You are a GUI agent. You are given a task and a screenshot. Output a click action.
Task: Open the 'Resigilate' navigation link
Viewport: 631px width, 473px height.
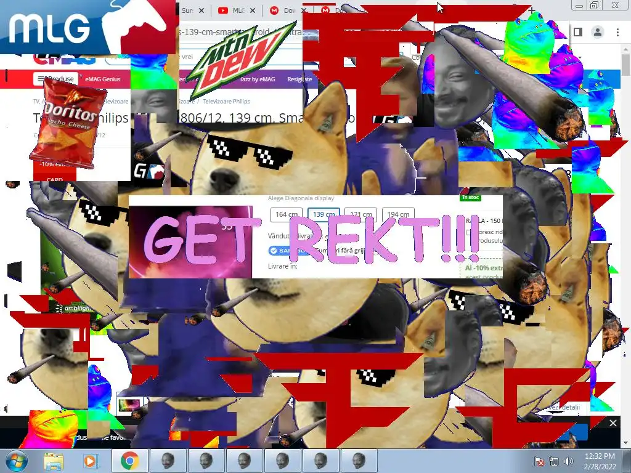[x=299, y=79]
